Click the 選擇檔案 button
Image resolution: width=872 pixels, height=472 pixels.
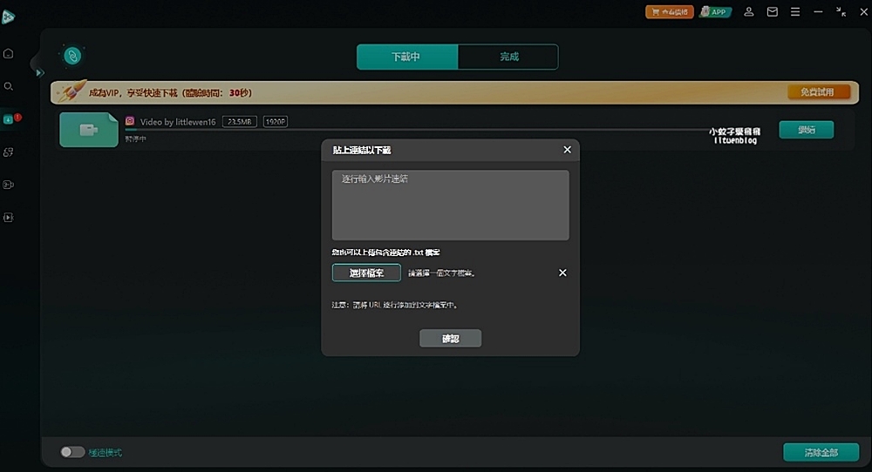point(366,273)
